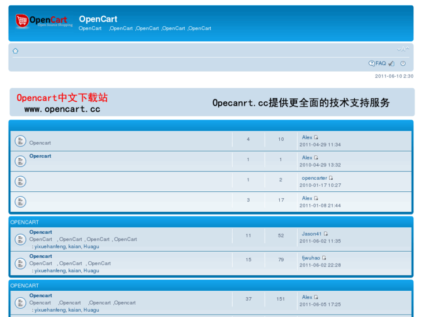View latest post icon next to Jason41
The width and height of the screenshot is (422, 317).
[326, 234]
